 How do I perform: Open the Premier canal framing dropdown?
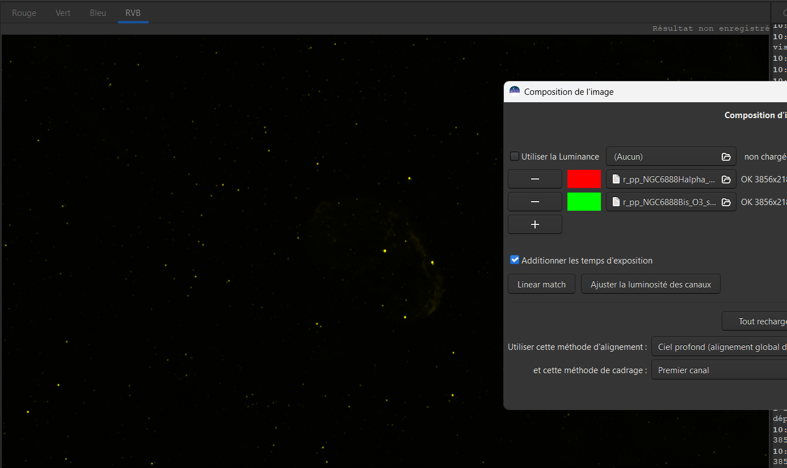point(718,370)
